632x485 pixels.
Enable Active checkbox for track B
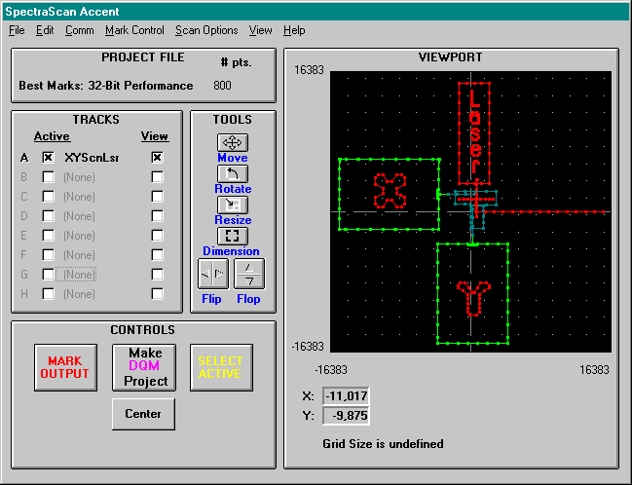[x=48, y=176]
